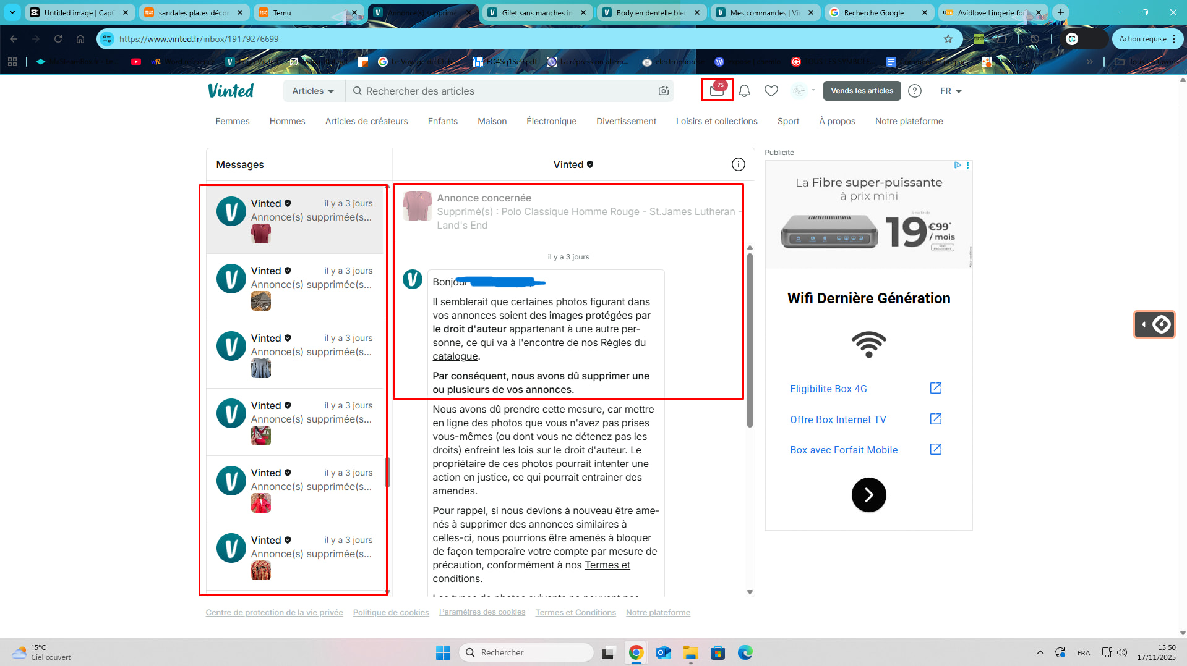Click the Task View taskbar icon
The width and height of the screenshot is (1187, 666).
pyautogui.click(x=609, y=652)
